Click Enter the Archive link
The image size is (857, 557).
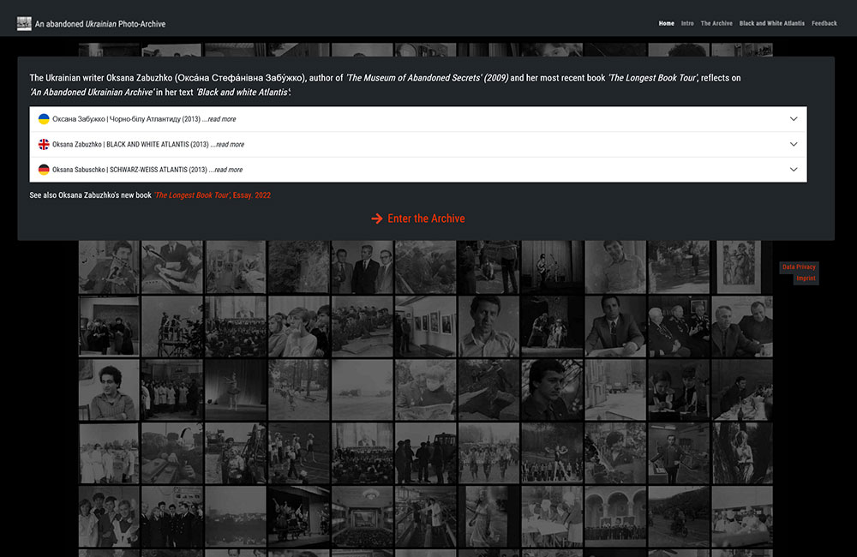(426, 219)
